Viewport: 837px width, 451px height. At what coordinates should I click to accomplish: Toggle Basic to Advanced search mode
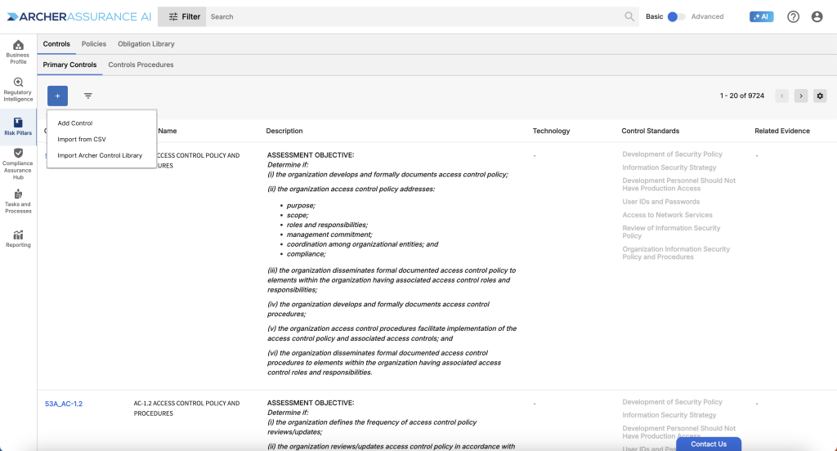[676, 16]
